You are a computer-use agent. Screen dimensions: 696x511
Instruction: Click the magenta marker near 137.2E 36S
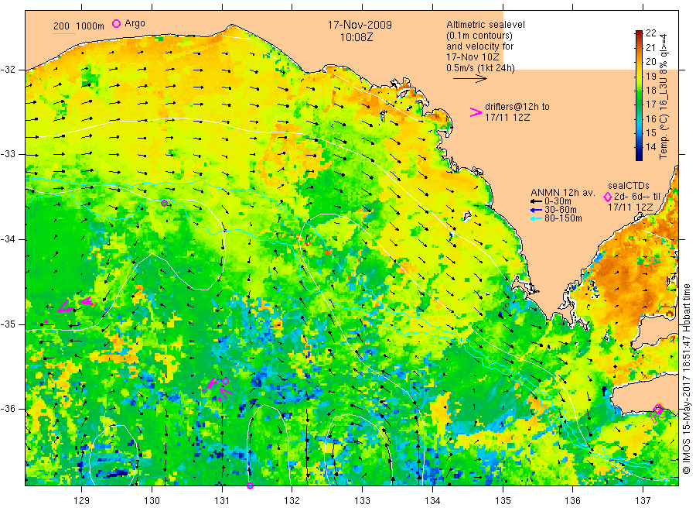(658, 410)
